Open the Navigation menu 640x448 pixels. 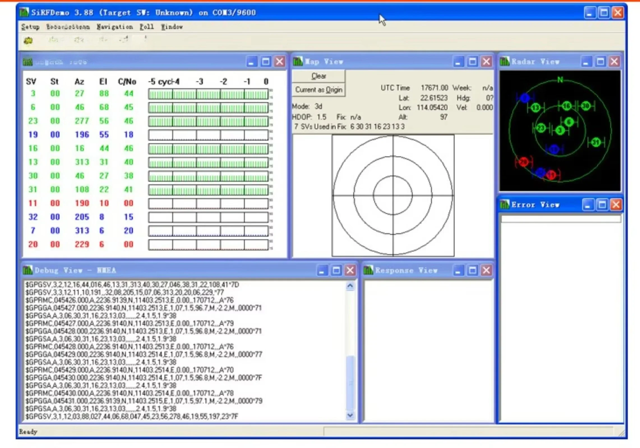115,27
